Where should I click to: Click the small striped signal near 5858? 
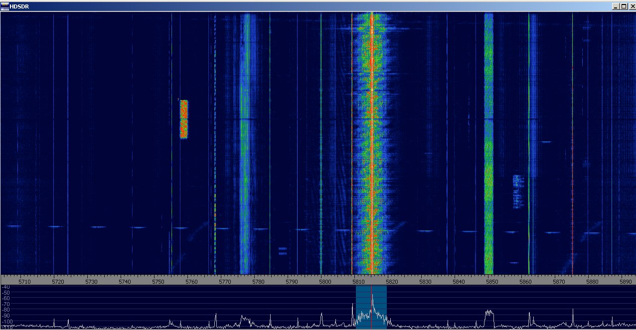point(518,192)
